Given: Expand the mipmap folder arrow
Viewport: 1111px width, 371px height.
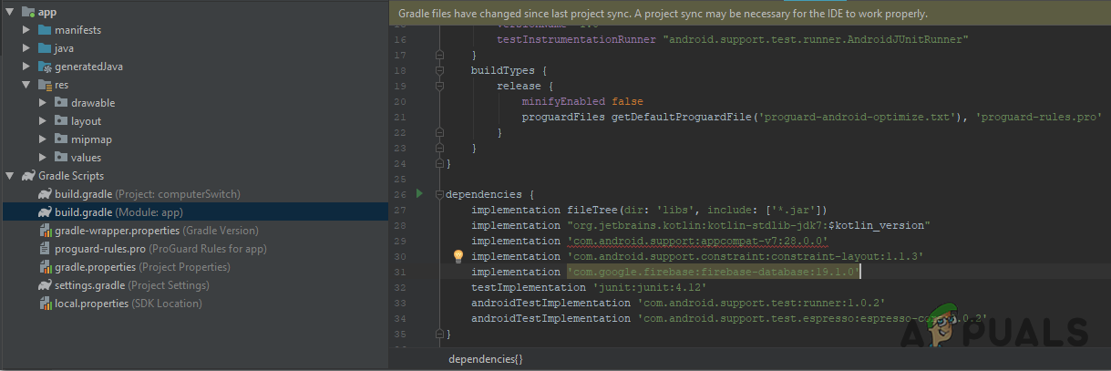Looking at the screenshot, I should [43, 139].
